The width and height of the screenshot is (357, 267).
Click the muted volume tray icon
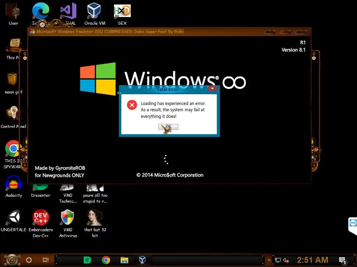coord(286,260)
